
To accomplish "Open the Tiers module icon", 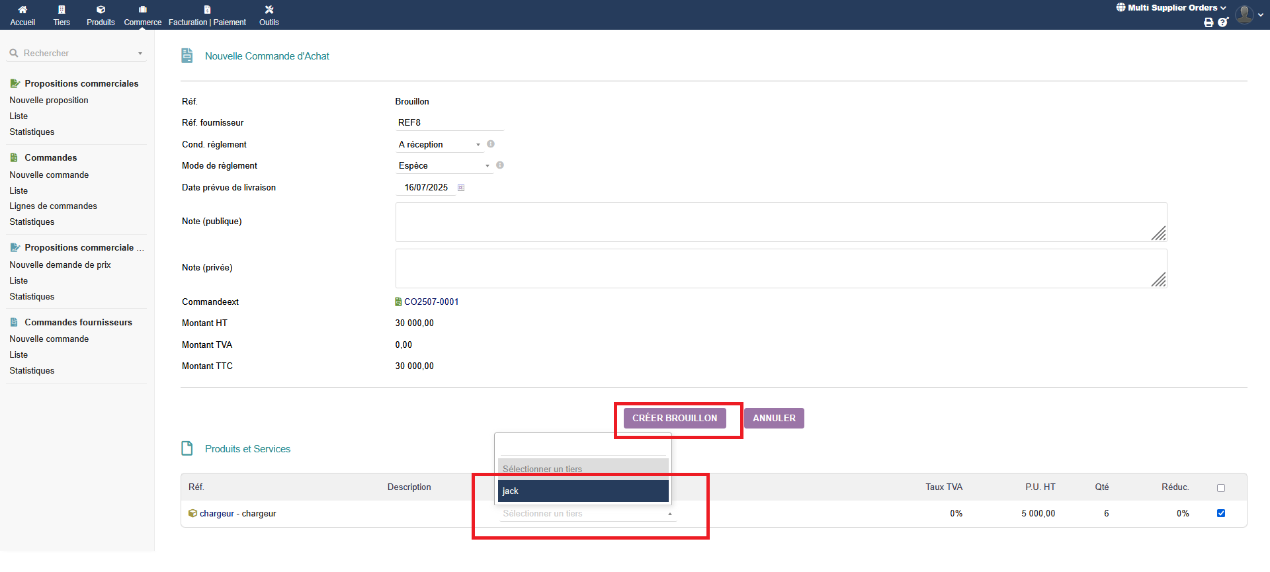I will point(62,10).
